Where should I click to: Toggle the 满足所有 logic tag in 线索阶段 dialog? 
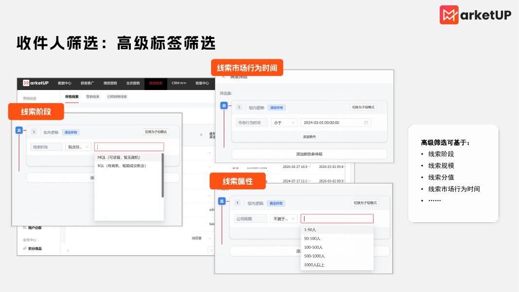click(x=70, y=132)
